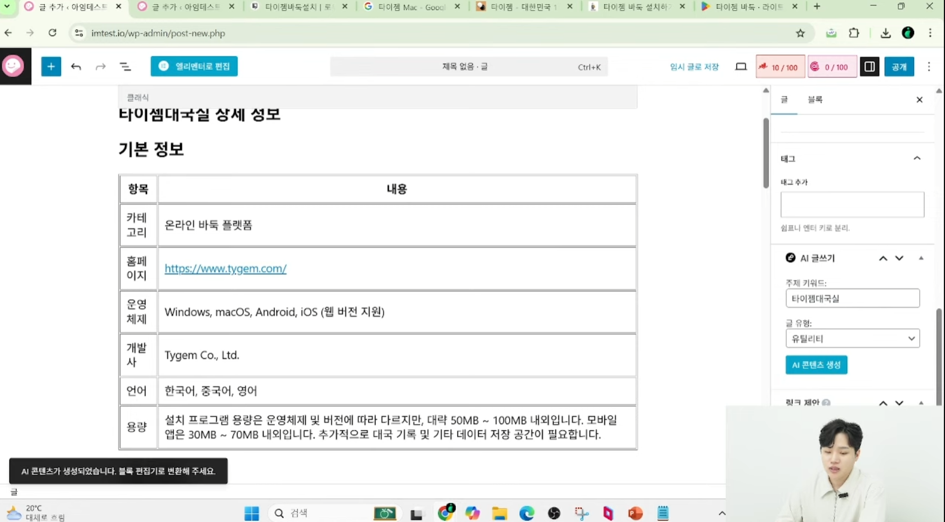
Task: Click 임시 글로 저장 to save draft
Action: (694, 66)
